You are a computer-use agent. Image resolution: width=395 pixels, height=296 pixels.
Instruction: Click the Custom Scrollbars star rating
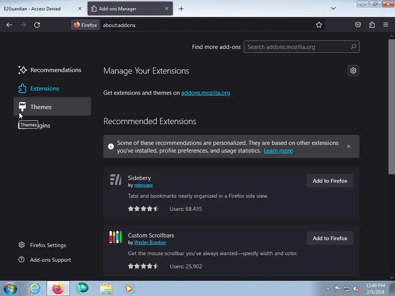point(143,266)
